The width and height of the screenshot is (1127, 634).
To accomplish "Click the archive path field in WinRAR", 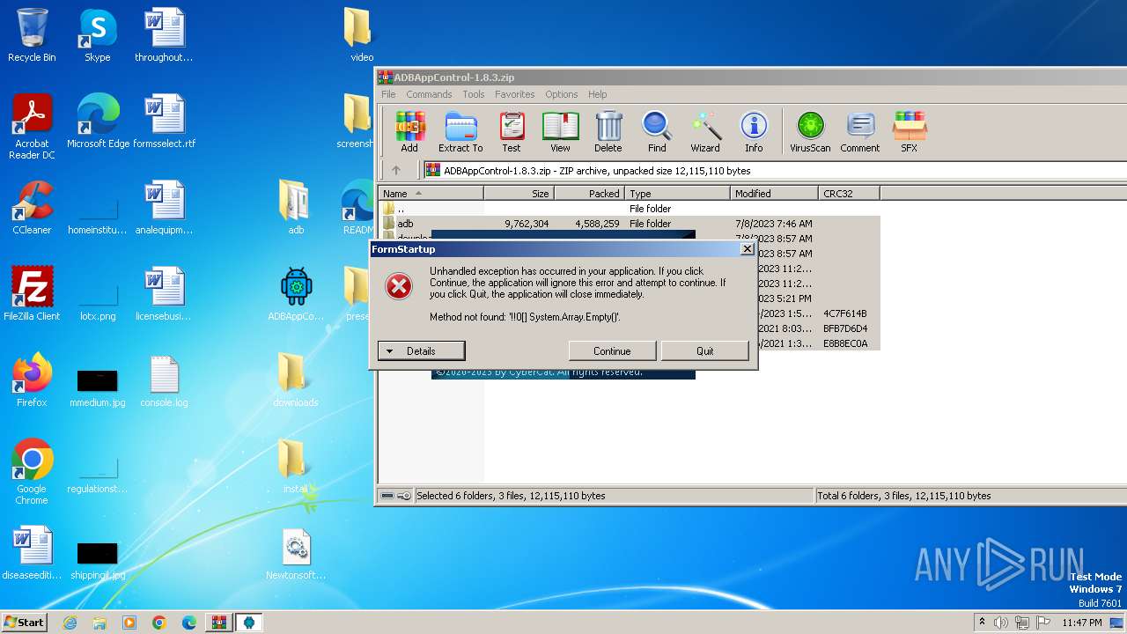I will pyautogui.click(x=775, y=170).
